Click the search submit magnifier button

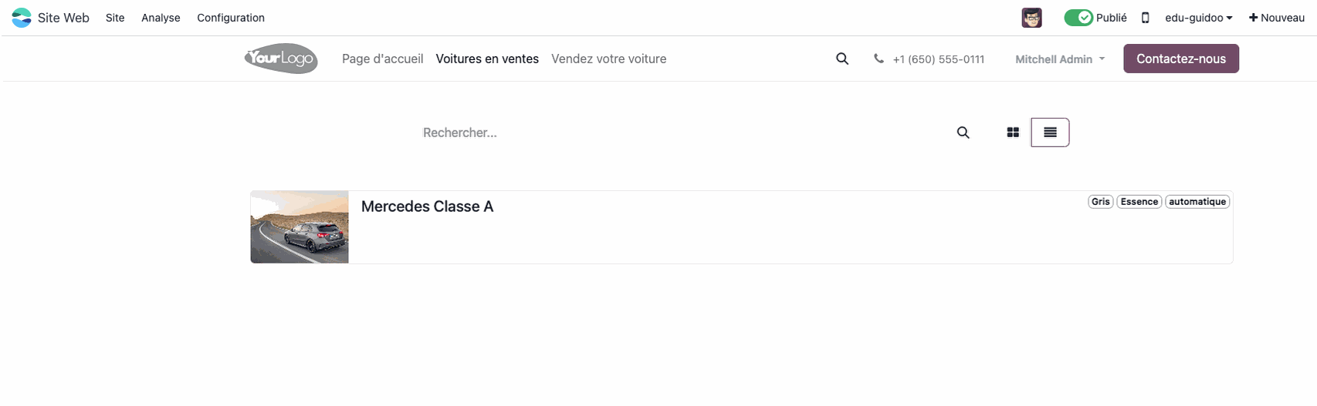point(963,133)
